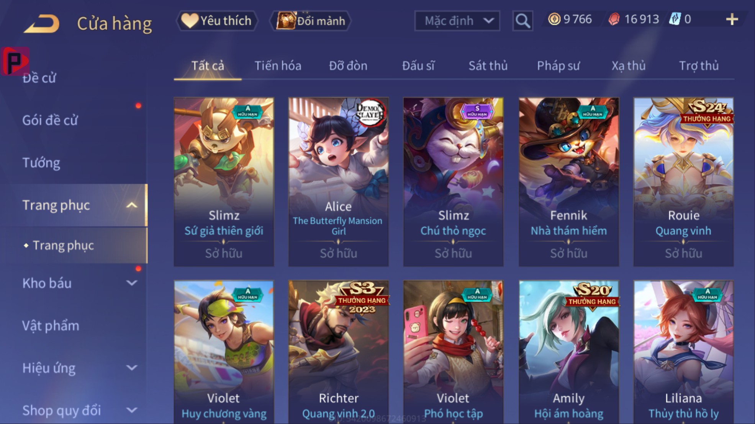Expand the Kho báu sidebar section
The width and height of the screenshot is (755, 424).
tap(131, 283)
